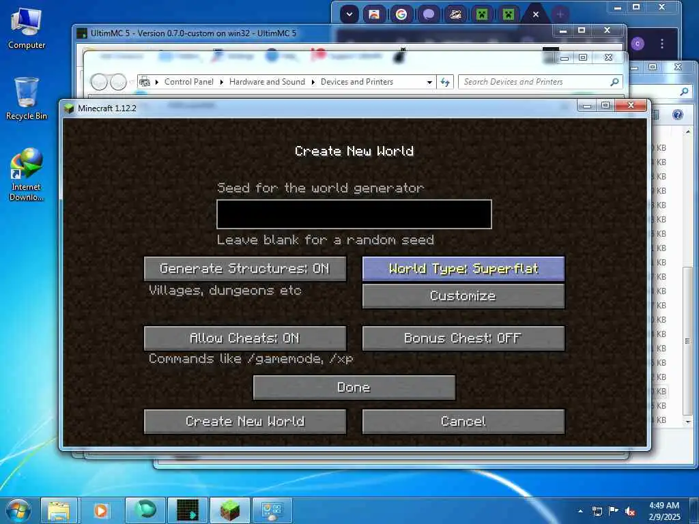699x524 pixels.
Task: Open Customize superflat settings
Action: pyautogui.click(x=463, y=296)
